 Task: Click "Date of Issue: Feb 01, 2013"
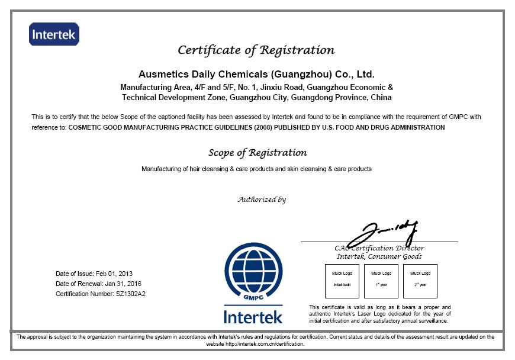(94, 274)
